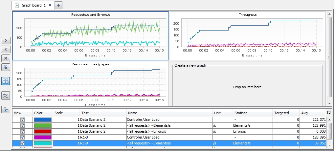The image size is (335, 151).
Task: Click the double X remove all button
Action: (6, 67)
